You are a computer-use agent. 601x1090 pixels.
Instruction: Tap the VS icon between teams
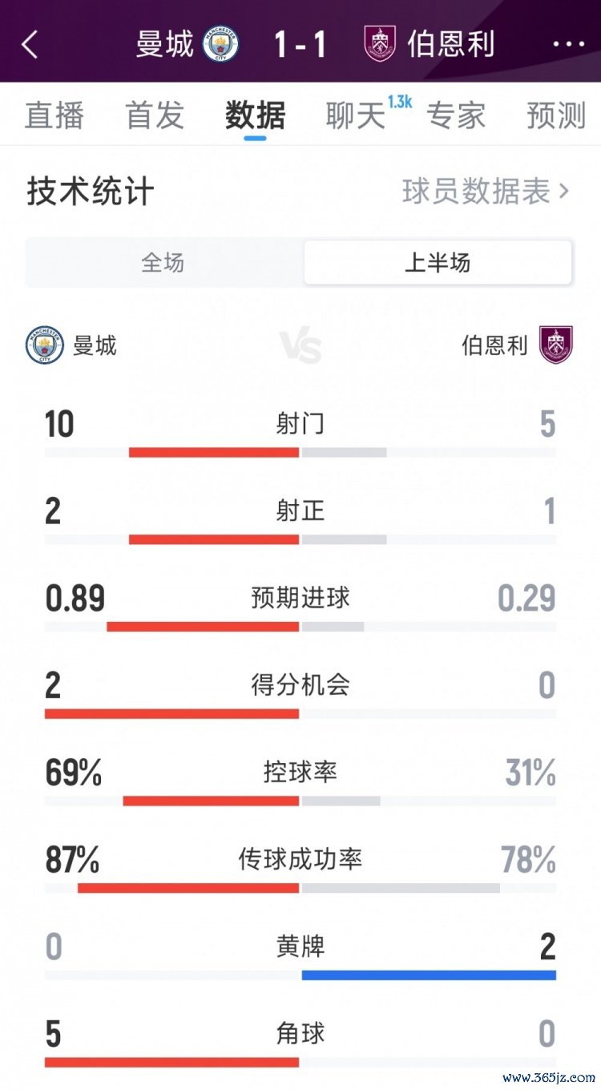pos(300,347)
